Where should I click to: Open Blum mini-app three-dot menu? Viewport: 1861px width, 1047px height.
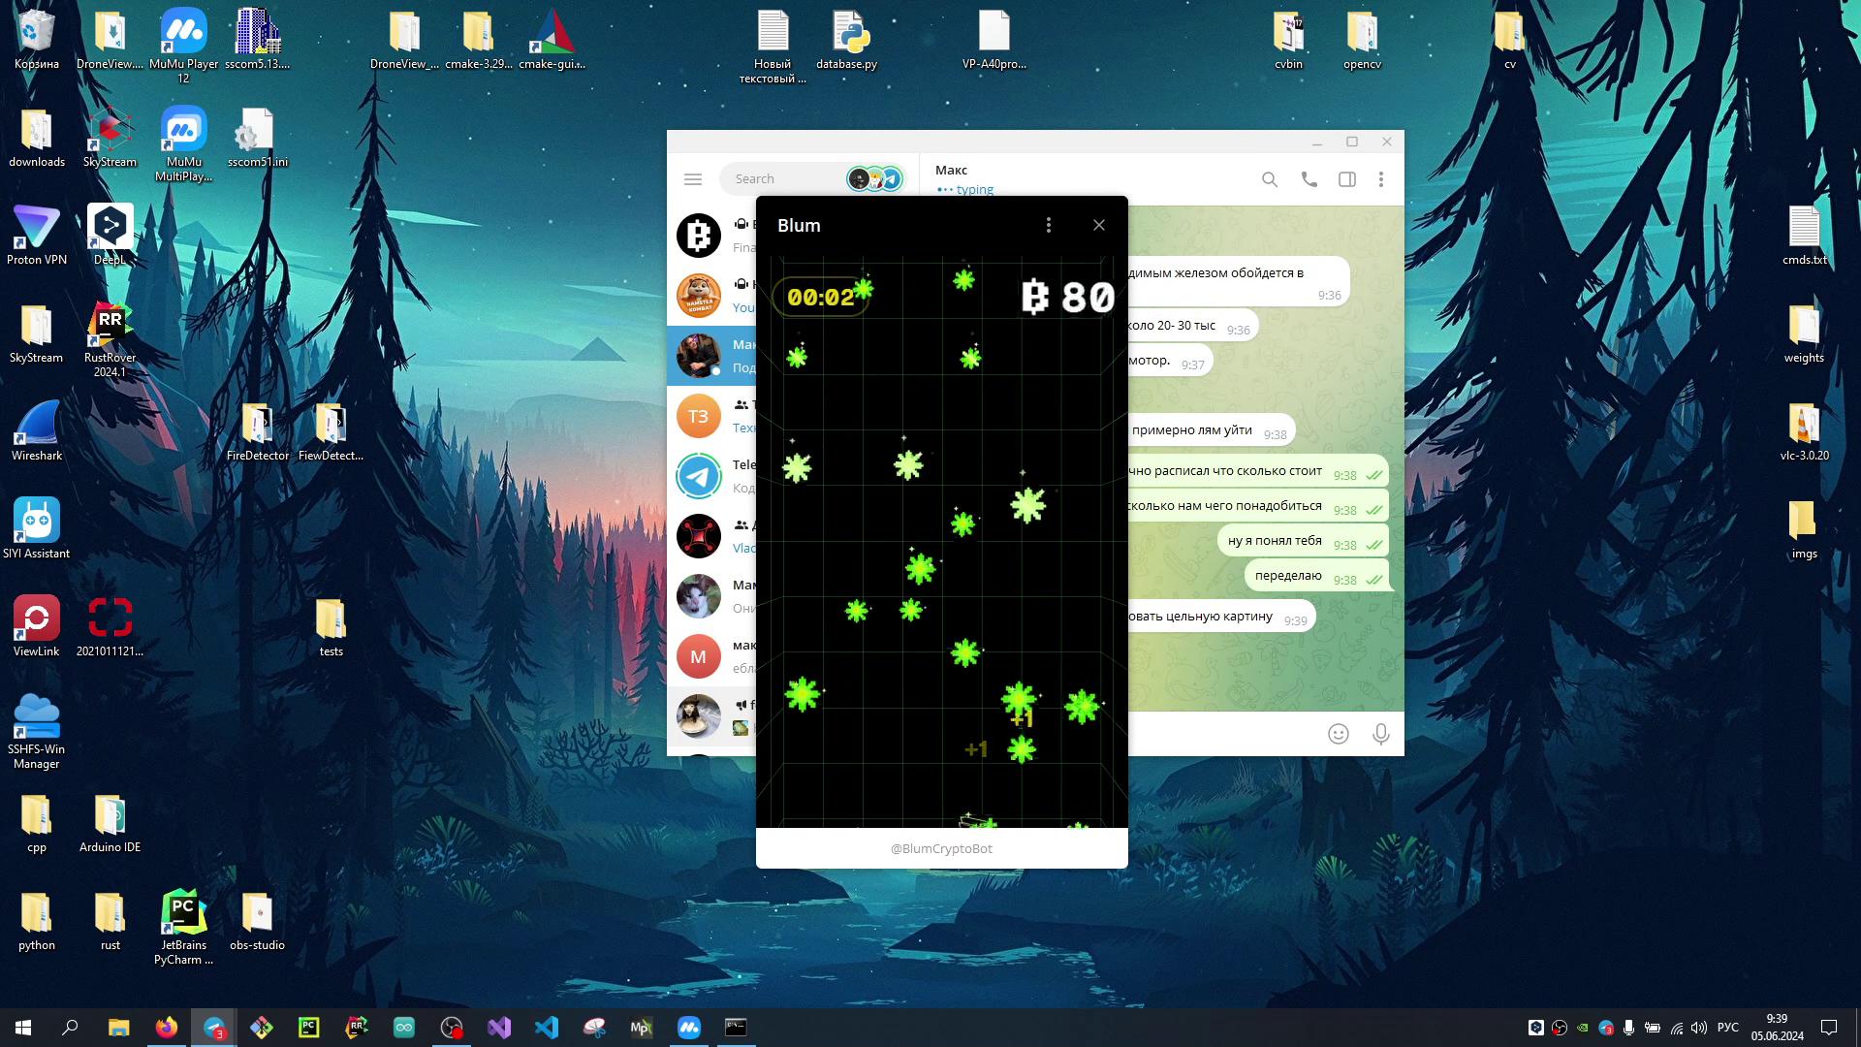coord(1048,225)
